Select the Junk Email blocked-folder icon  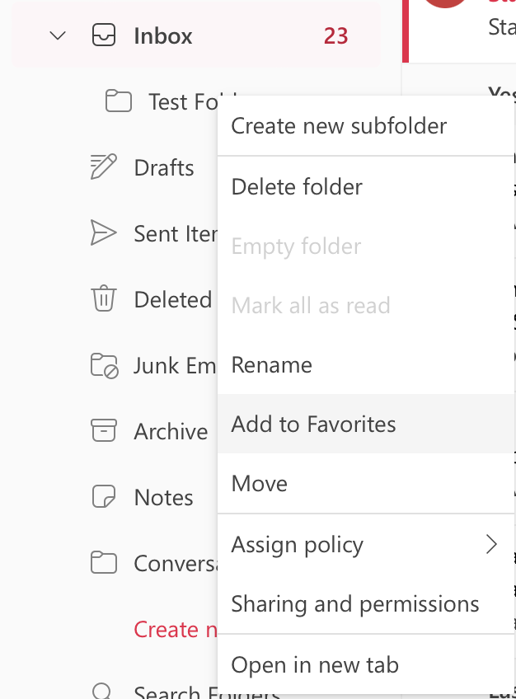(104, 365)
